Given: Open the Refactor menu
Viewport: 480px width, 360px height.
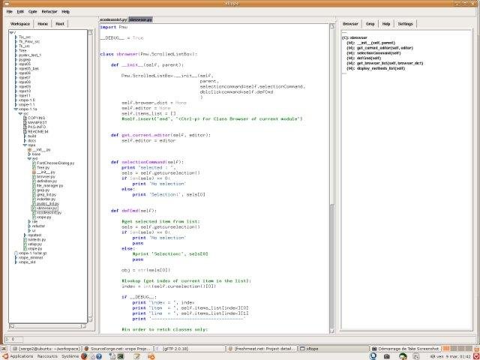Looking at the screenshot, I should [x=49, y=12].
